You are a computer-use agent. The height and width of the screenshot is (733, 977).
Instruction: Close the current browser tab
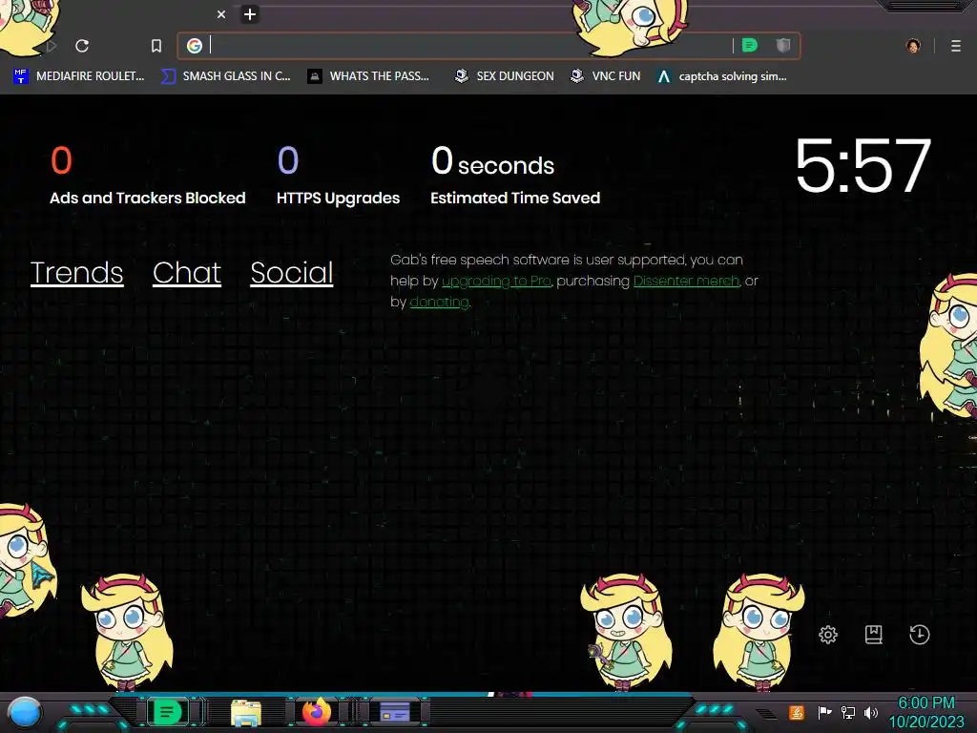click(x=221, y=14)
